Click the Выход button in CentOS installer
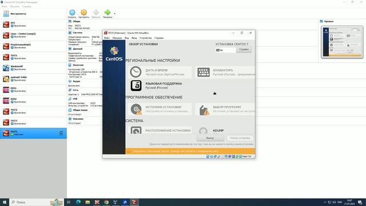The width and height of the screenshot is (366, 206). click(x=210, y=138)
